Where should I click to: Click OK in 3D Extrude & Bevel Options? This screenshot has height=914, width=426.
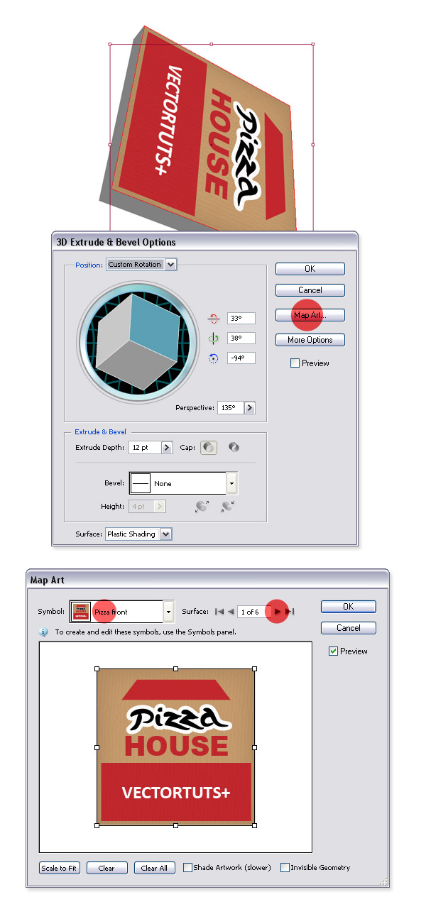(x=310, y=269)
